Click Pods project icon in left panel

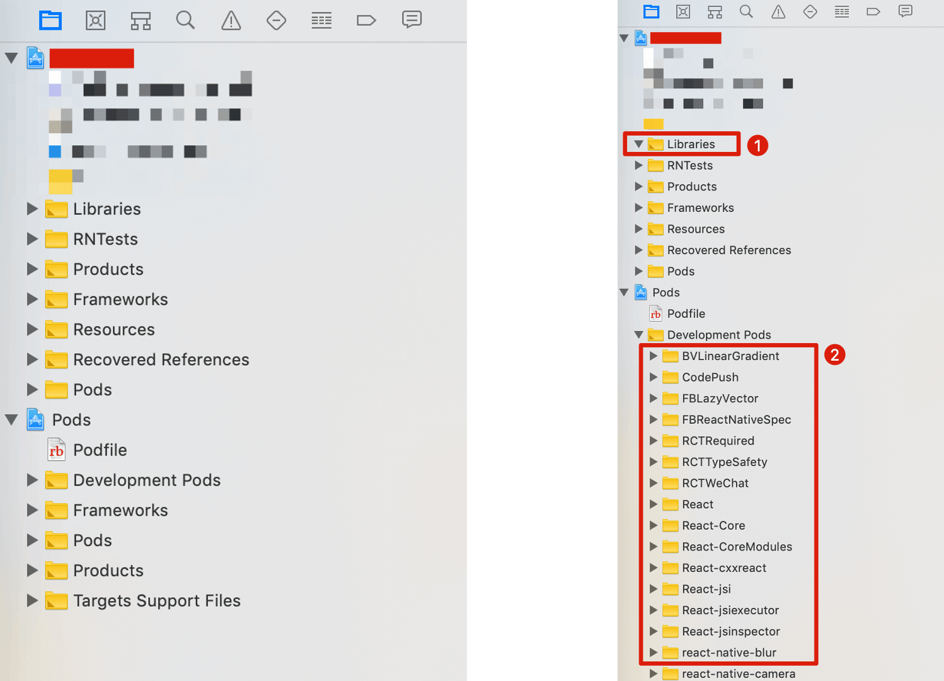35,420
